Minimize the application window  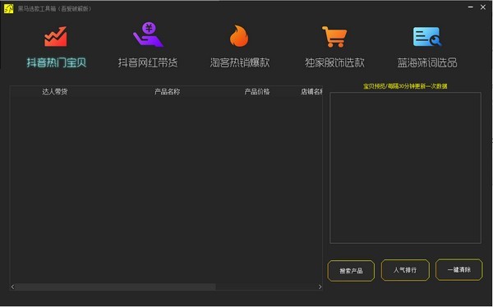click(x=471, y=7)
